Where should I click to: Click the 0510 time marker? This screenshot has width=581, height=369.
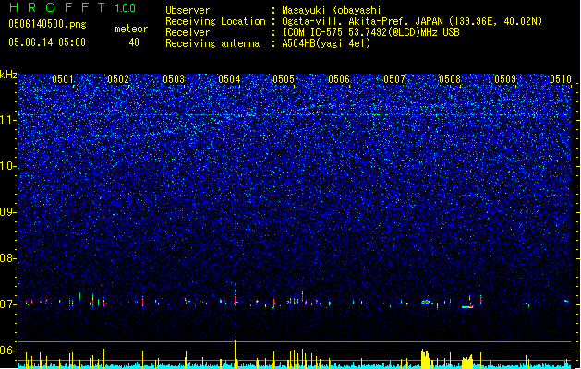[561, 79]
